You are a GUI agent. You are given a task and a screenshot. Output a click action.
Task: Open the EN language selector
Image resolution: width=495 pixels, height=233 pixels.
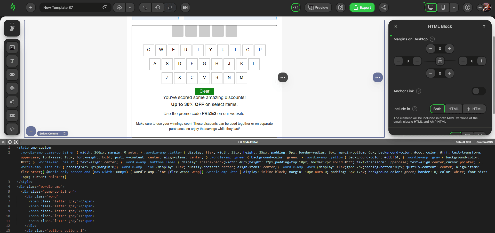tap(185, 7)
